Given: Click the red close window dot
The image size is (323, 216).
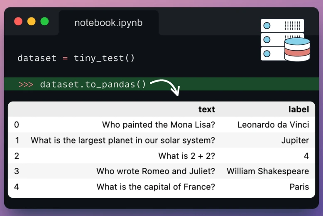Looking at the screenshot, I should pos(18,22).
